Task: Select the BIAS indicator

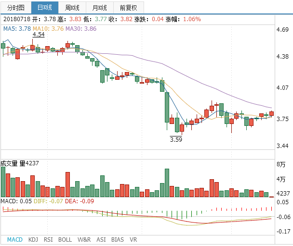Action: [118, 239]
